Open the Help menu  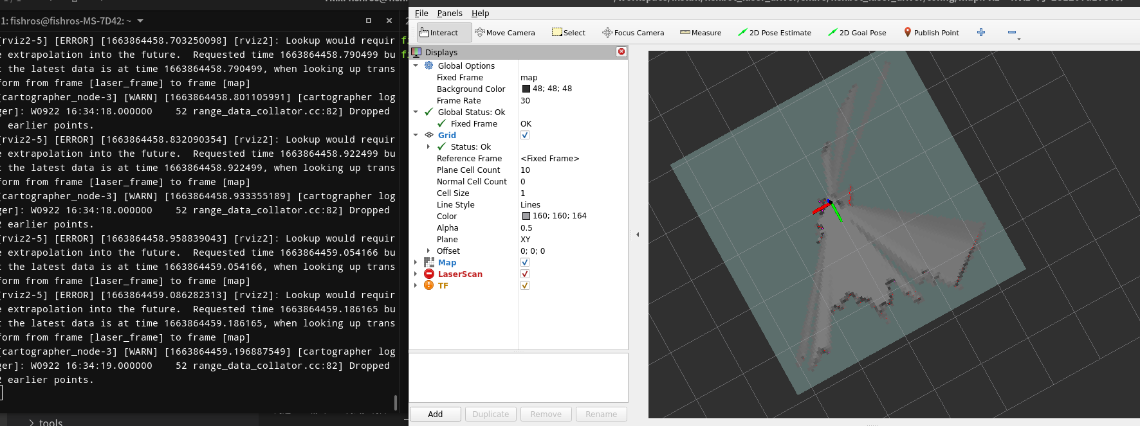coord(481,13)
